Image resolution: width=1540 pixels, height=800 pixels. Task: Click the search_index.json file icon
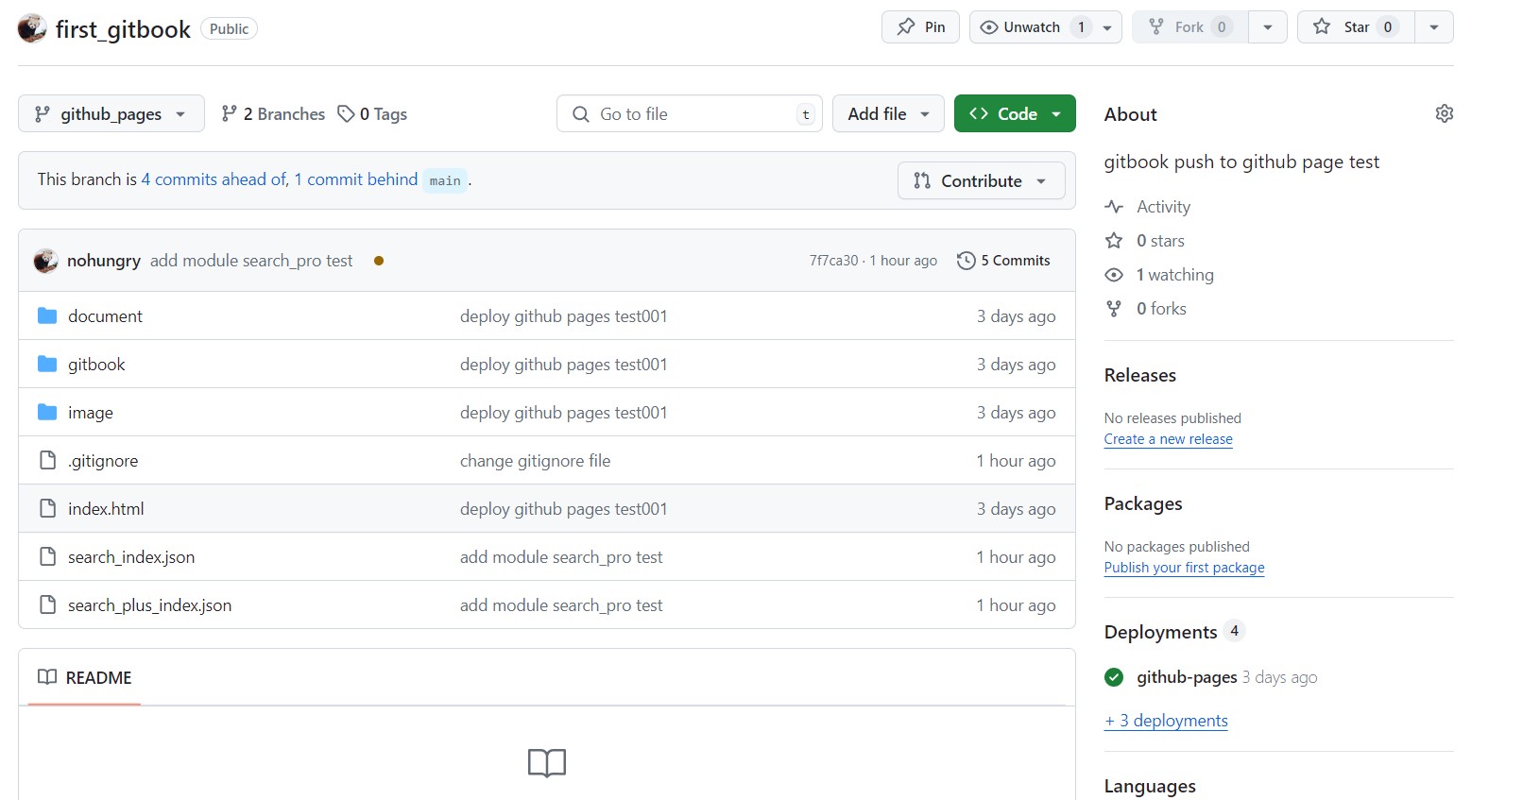pos(47,556)
